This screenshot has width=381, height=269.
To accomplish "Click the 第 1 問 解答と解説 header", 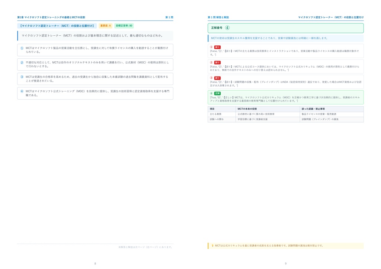I will pyautogui.click(x=218, y=17).
